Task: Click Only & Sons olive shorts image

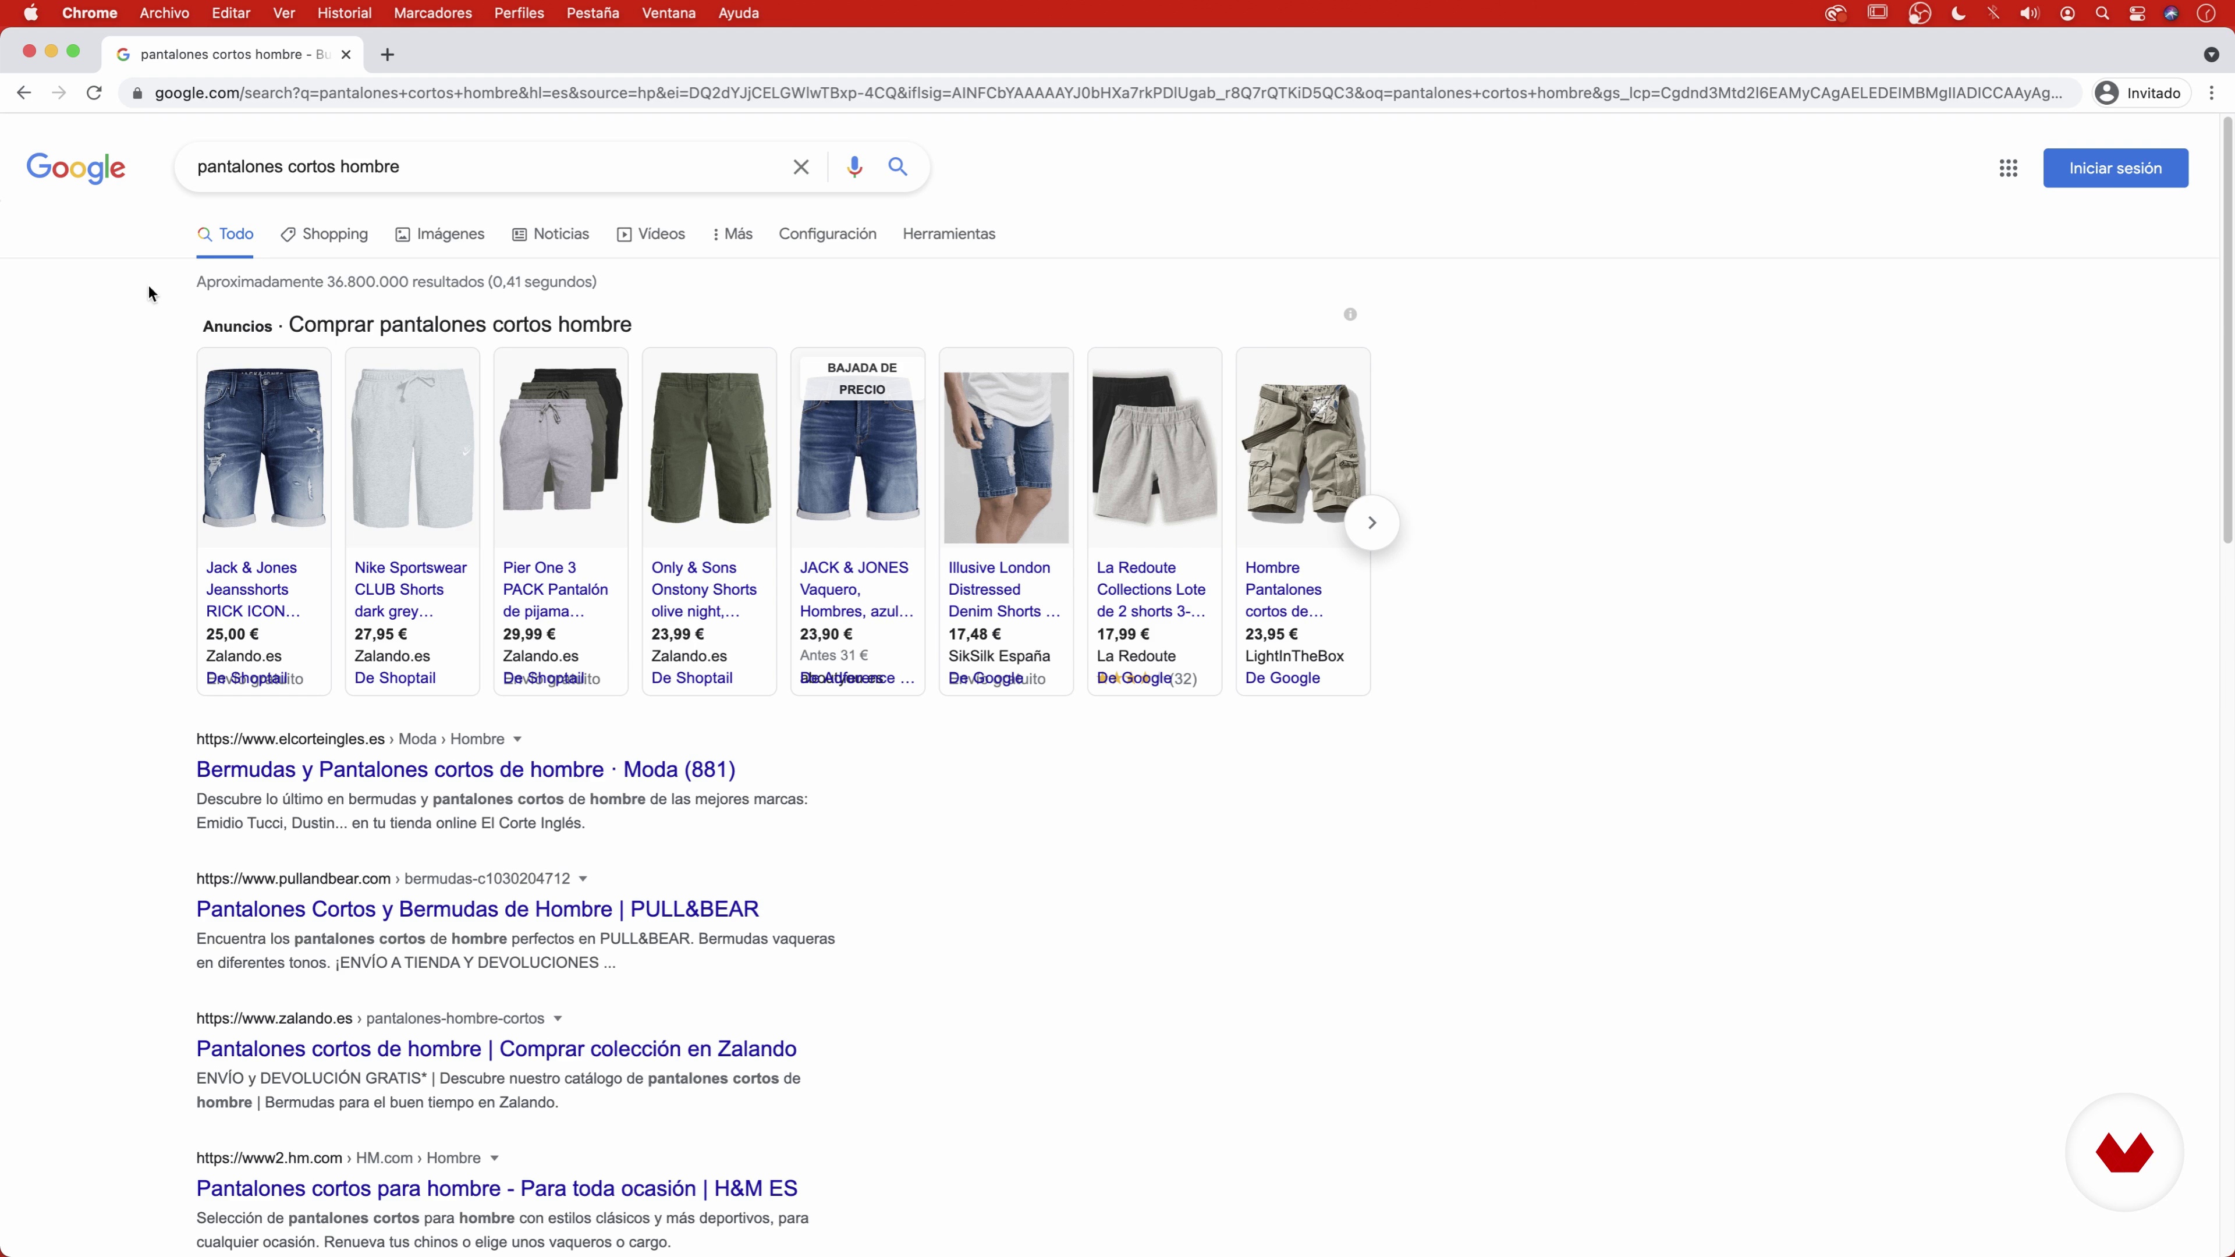Action: 709,448
